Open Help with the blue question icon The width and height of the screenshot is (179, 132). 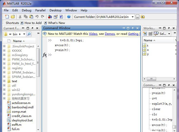(69, 17)
